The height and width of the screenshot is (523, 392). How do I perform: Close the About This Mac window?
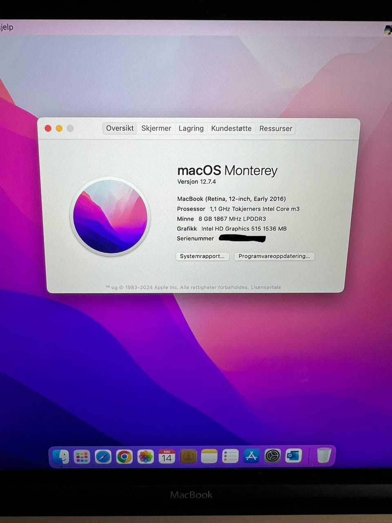pyautogui.click(x=48, y=128)
